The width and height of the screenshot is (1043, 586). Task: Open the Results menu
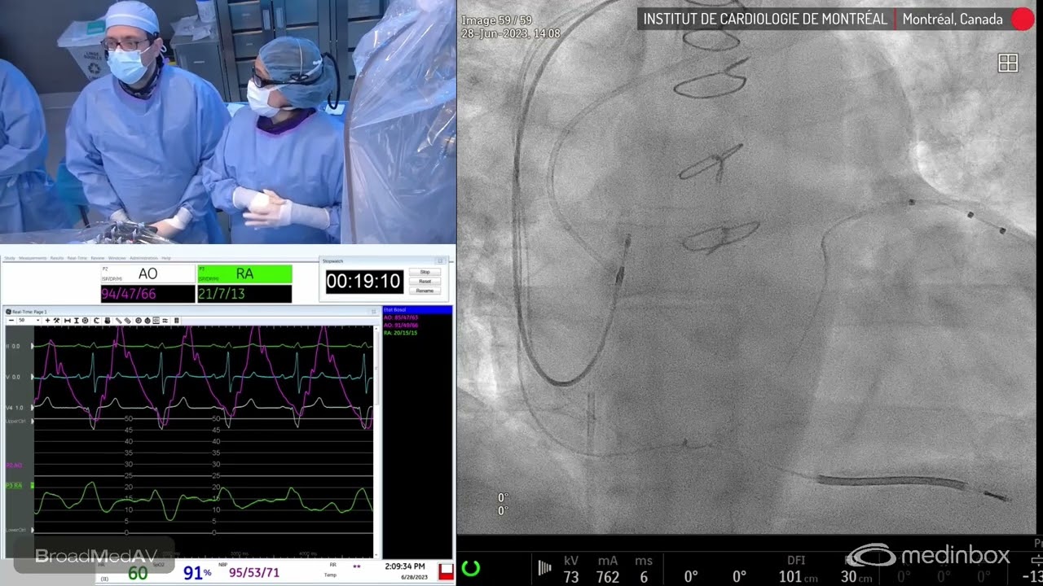pos(57,258)
